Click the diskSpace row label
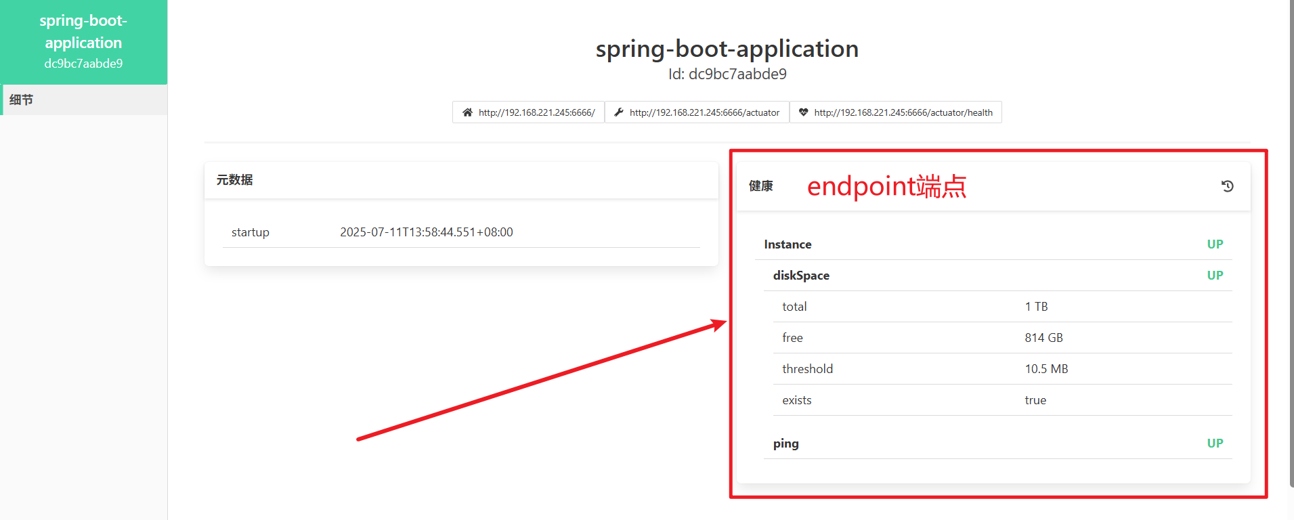The height and width of the screenshot is (520, 1294). [801, 276]
